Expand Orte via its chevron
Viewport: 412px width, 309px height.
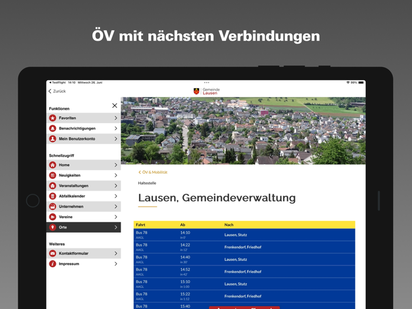point(115,227)
